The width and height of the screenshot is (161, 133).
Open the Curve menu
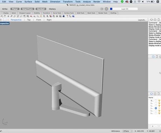point(19,2)
